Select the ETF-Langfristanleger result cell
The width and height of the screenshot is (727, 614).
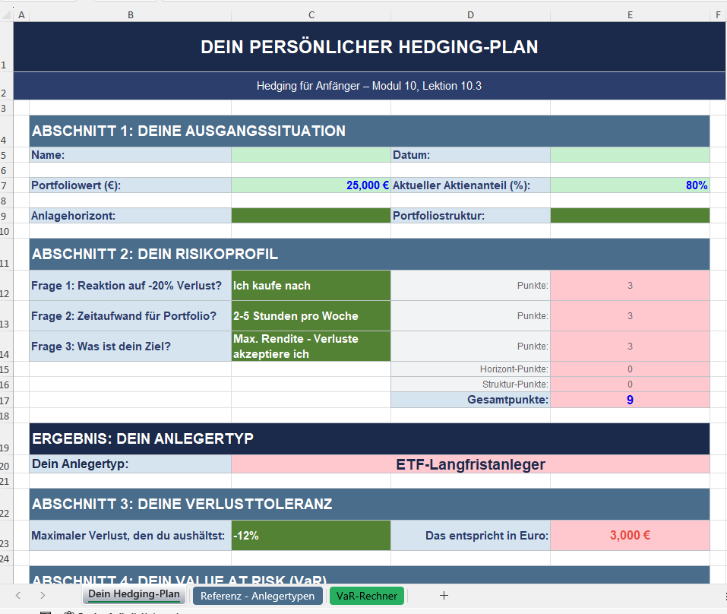click(x=470, y=464)
